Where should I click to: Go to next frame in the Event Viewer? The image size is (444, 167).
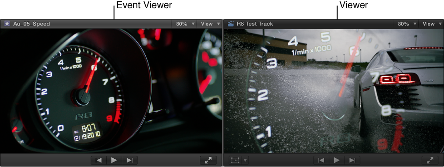pyautogui.click(x=130, y=160)
